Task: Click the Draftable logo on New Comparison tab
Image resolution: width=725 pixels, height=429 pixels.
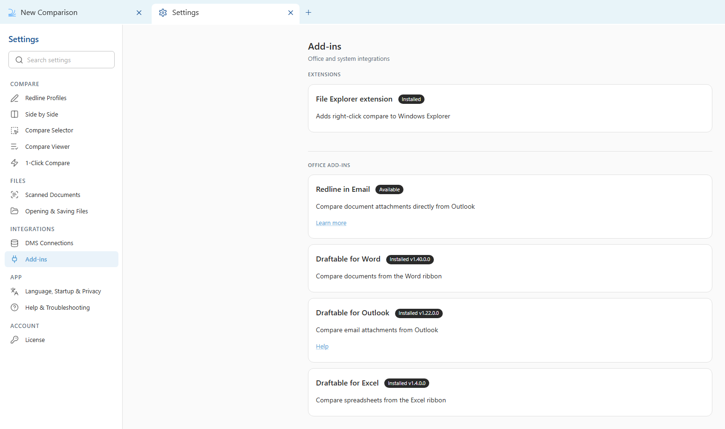Action: (12, 13)
